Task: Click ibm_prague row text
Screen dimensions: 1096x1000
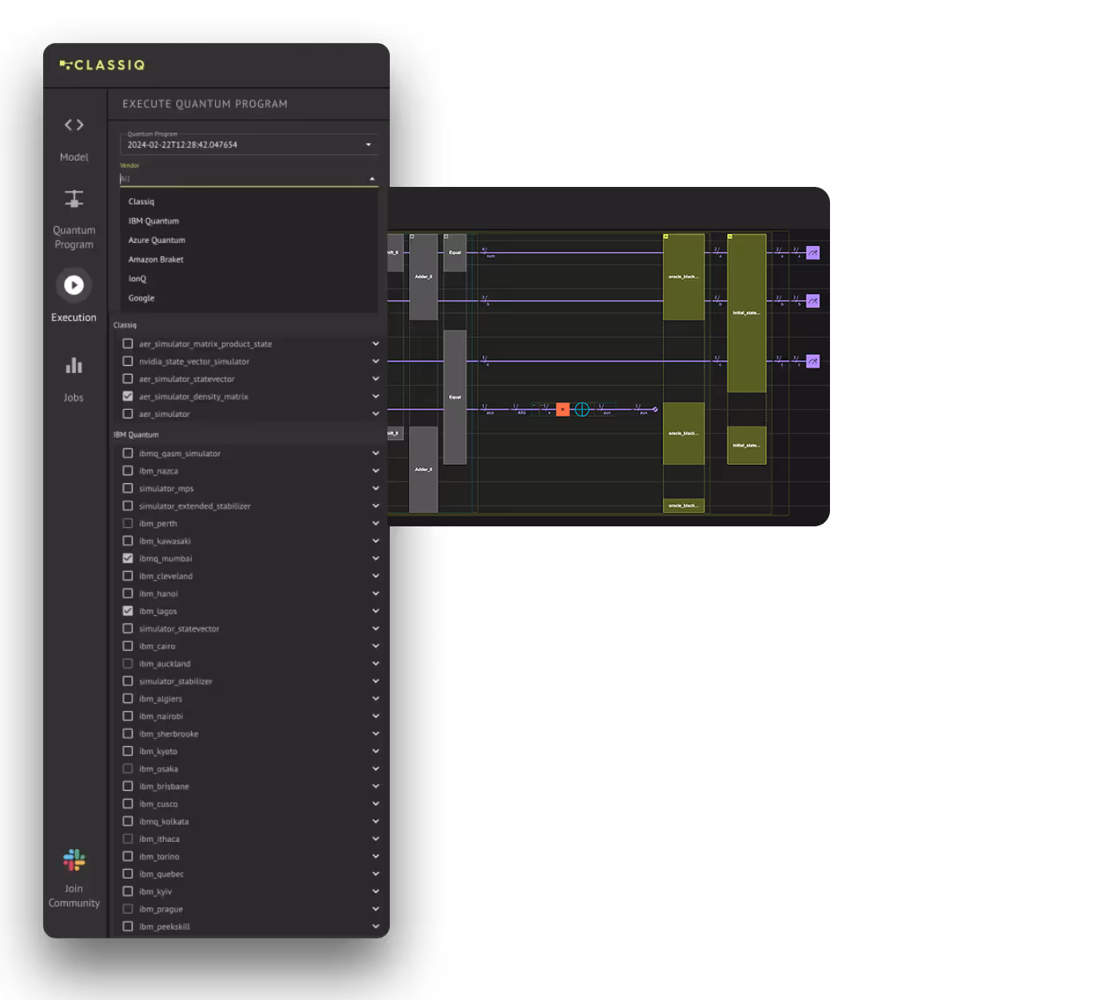Action: click(x=161, y=909)
